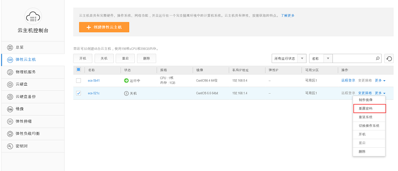Check the box for ecs-5b41 row

point(79,81)
